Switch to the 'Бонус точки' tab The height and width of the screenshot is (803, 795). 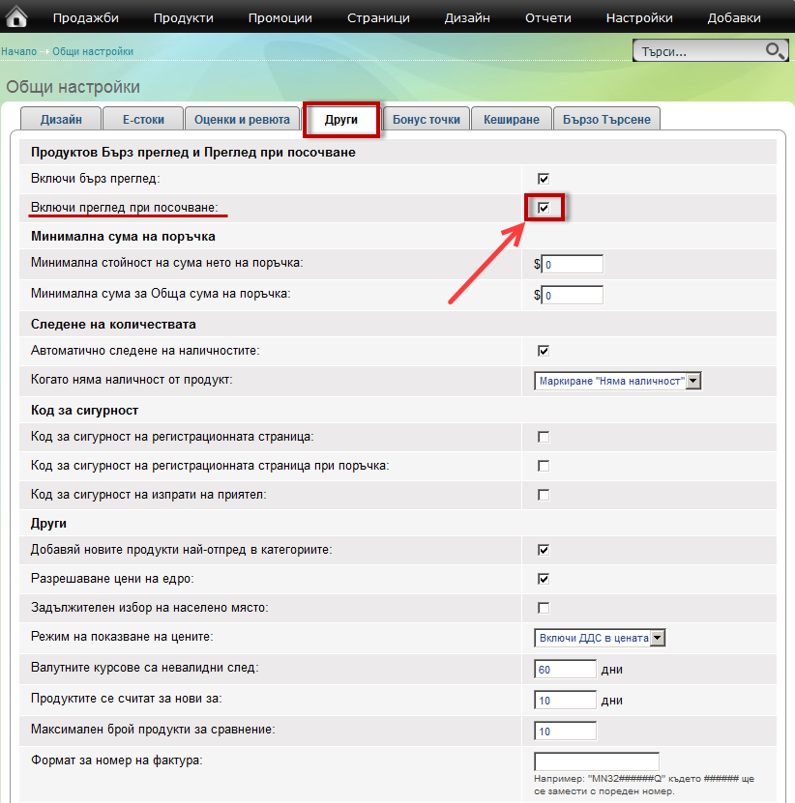tap(427, 119)
